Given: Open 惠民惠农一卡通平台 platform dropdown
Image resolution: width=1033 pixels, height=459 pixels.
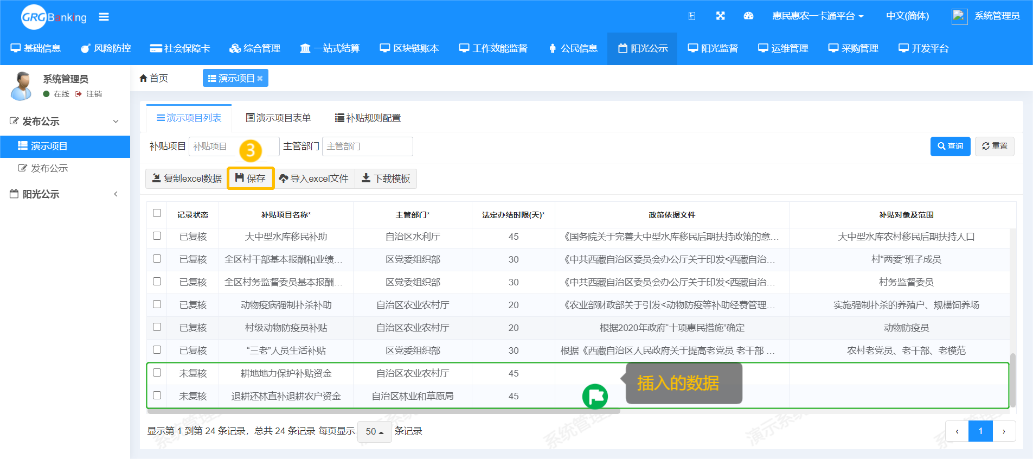Looking at the screenshot, I should point(818,16).
